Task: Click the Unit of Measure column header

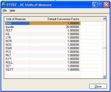Action: click(x=17, y=19)
